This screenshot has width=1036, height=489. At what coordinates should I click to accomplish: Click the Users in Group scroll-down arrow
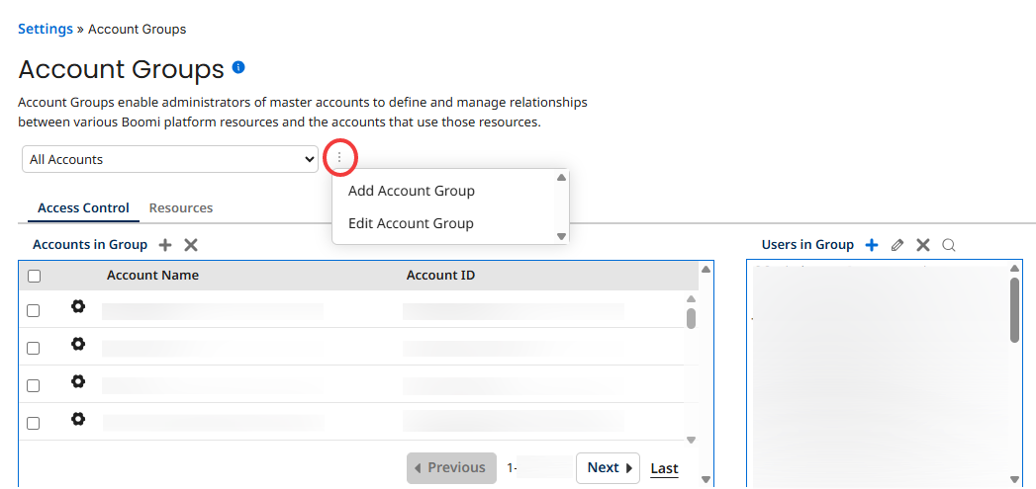point(1015,480)
